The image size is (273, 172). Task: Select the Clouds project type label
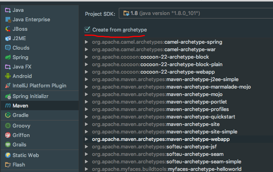(x=21, y=48)
